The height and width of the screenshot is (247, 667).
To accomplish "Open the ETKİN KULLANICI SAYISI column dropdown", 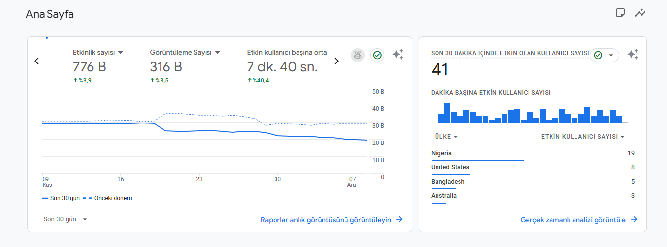I will click(583, 137).
